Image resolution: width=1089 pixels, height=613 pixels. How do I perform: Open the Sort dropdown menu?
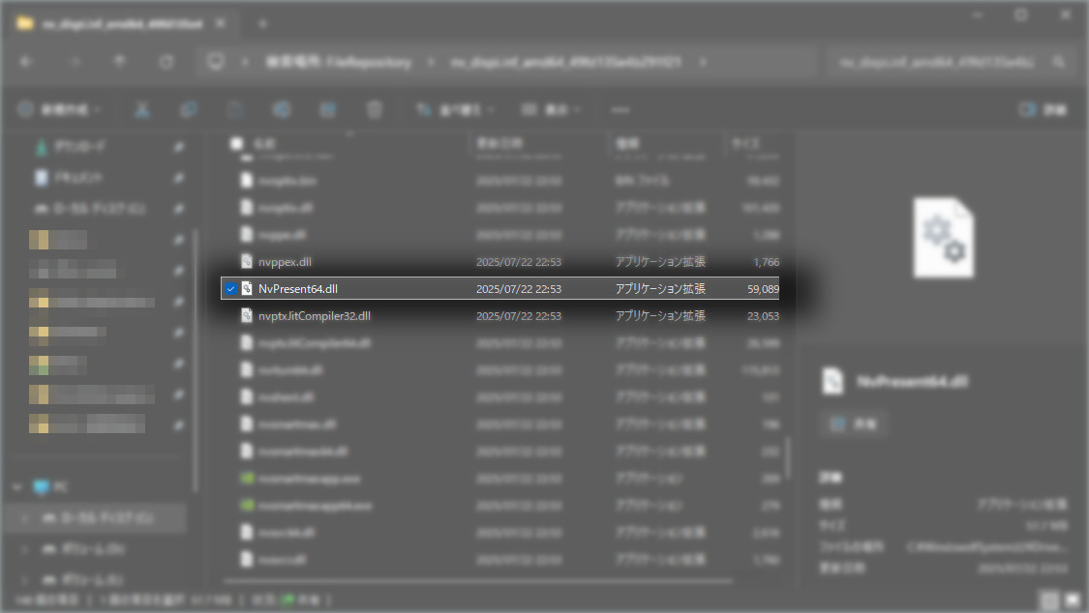[455, 109]
